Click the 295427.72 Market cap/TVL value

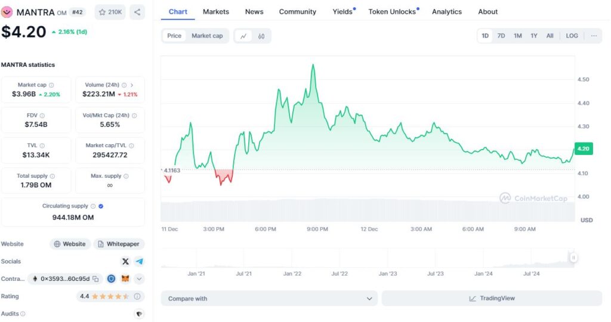(110, 155)
